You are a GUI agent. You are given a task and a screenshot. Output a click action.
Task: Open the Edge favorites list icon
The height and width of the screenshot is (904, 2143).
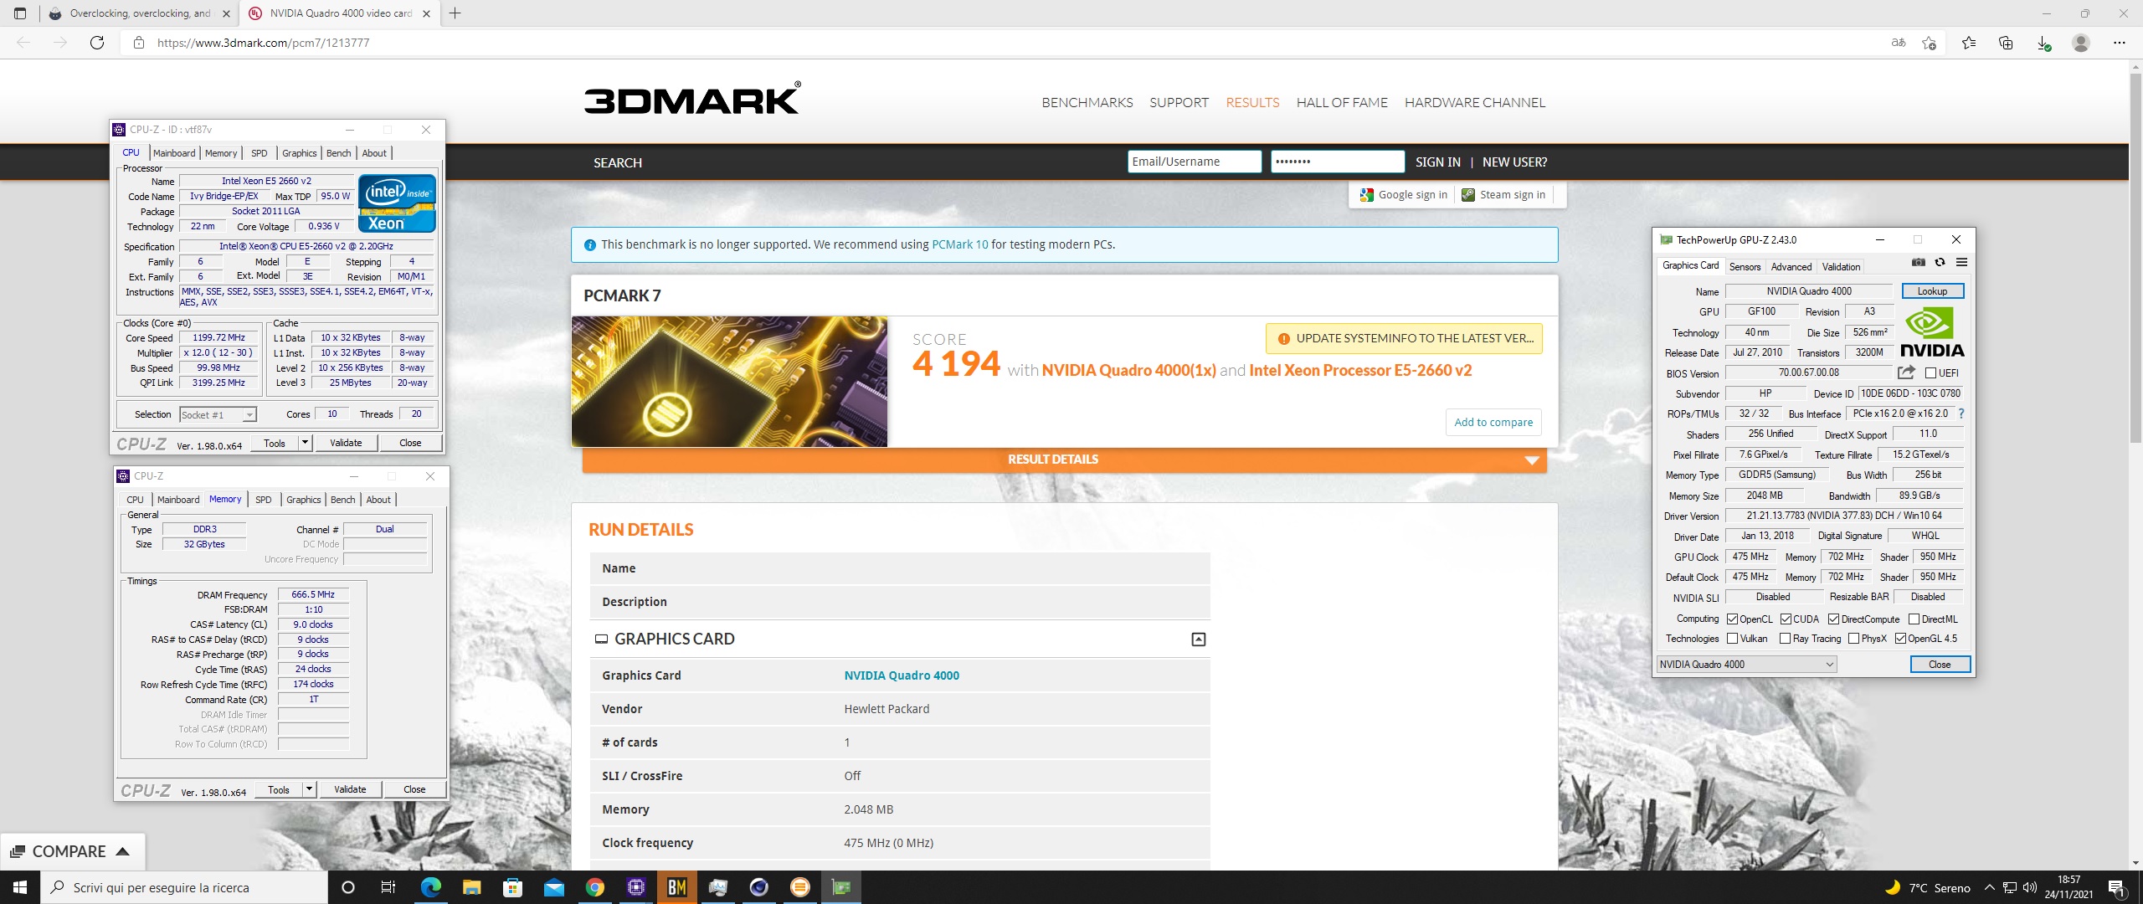(1969, 43)
